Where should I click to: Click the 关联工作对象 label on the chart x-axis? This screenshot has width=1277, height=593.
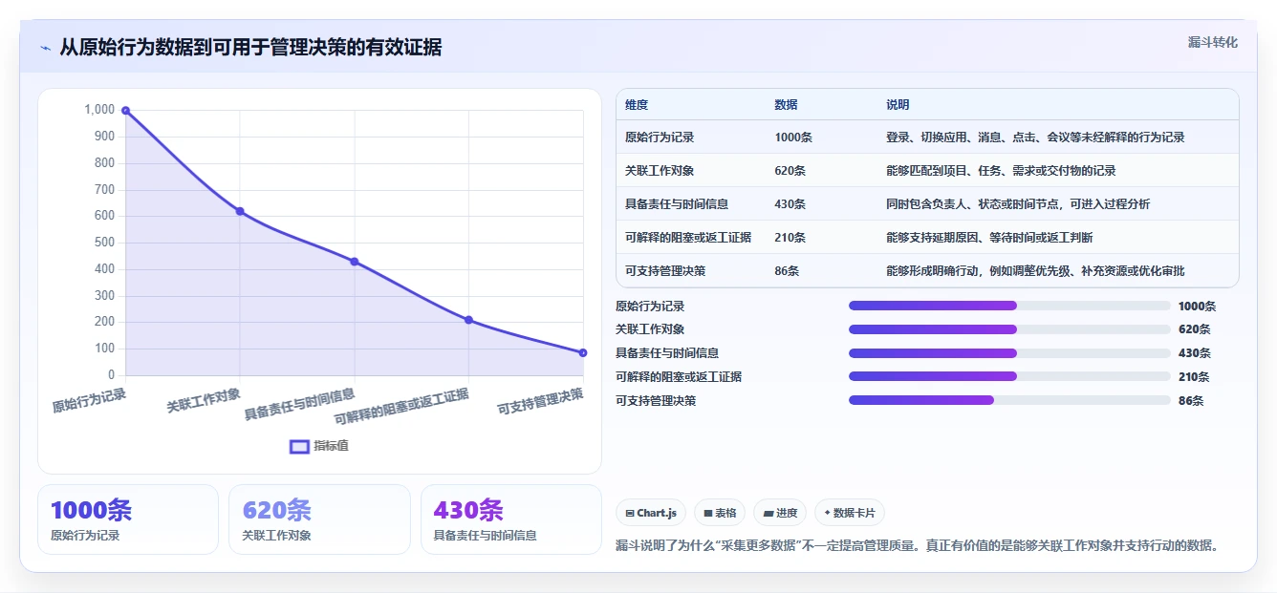point(204,399)
